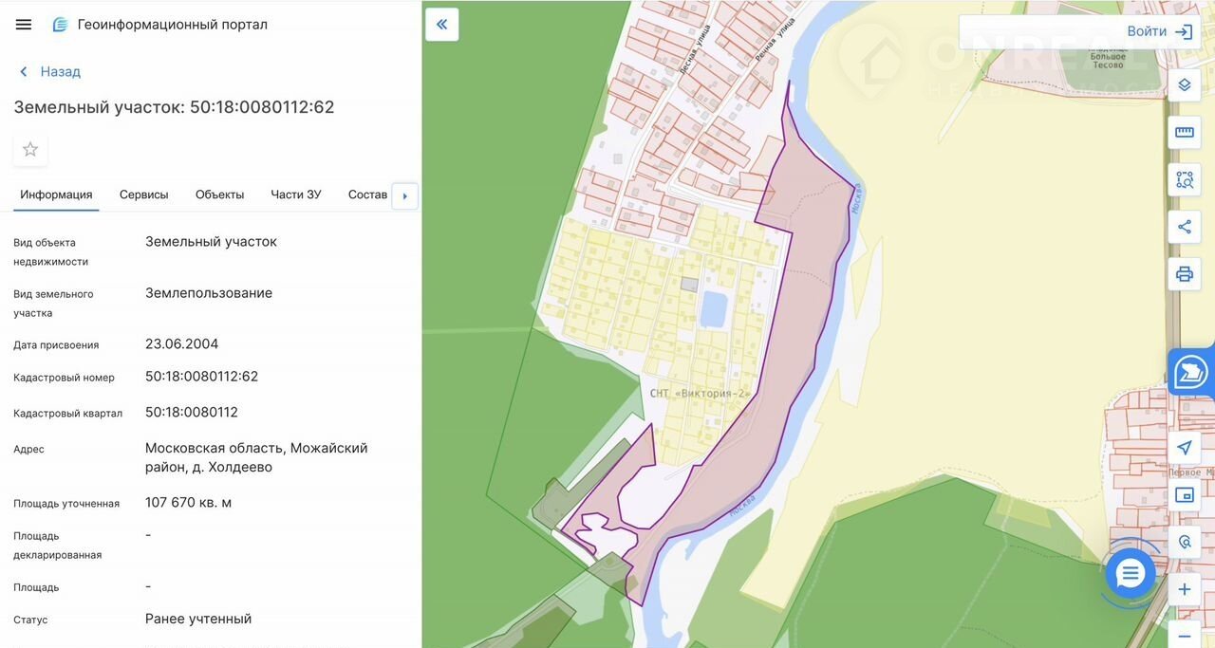Open the Объекты tab

coord(219,194)
